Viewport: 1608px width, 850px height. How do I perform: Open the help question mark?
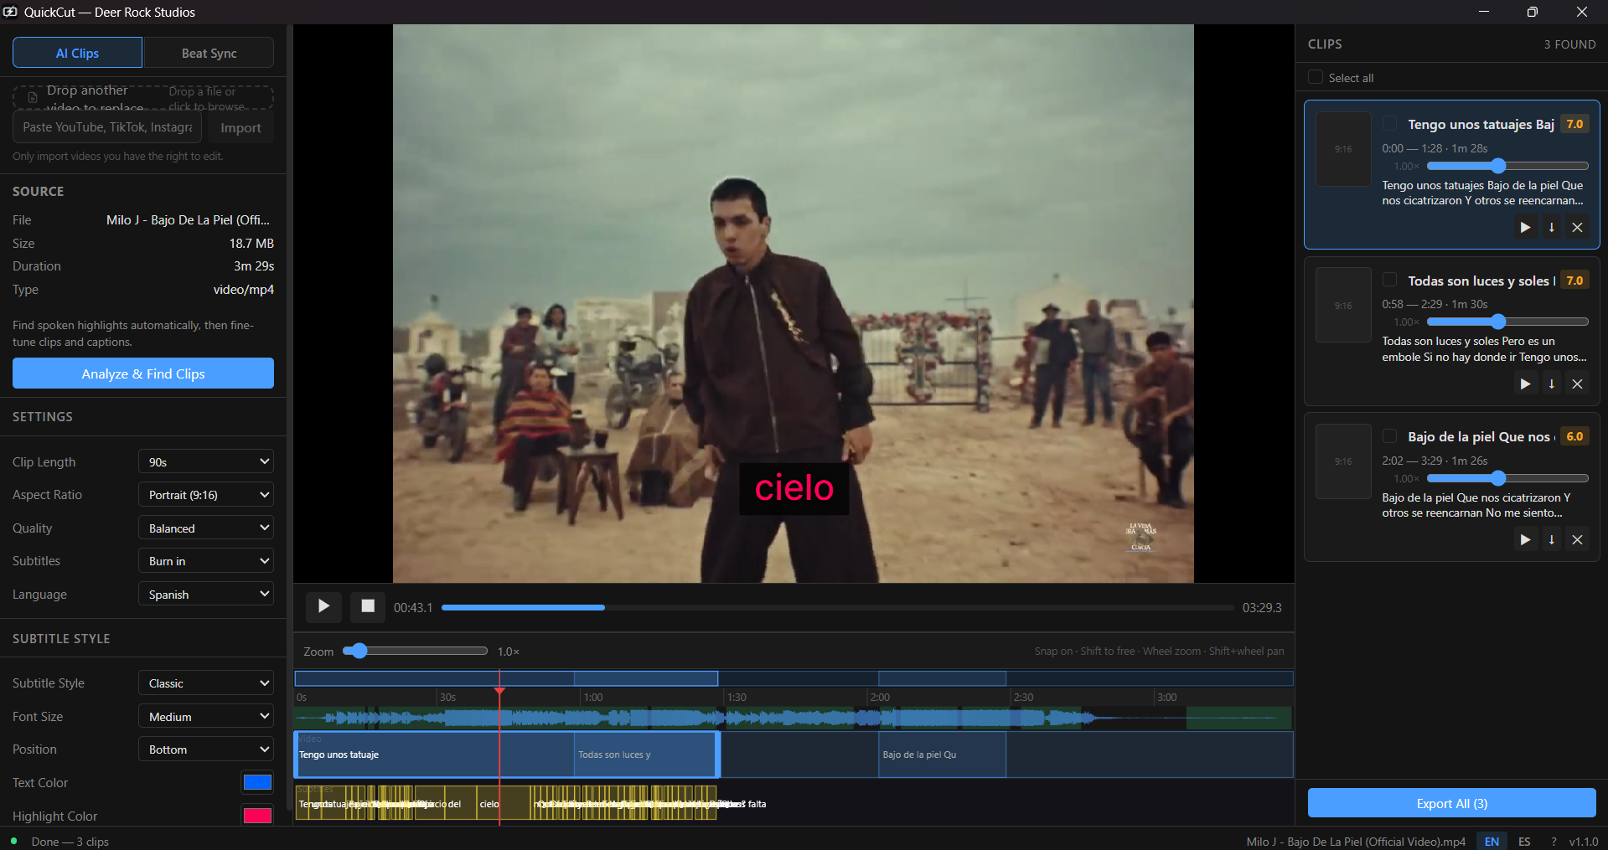1554,842
